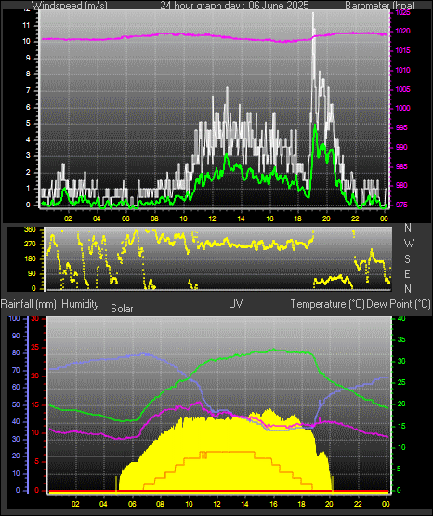Click the green temperature scale value 20
The image size is (433, 516).
(401, 404)
